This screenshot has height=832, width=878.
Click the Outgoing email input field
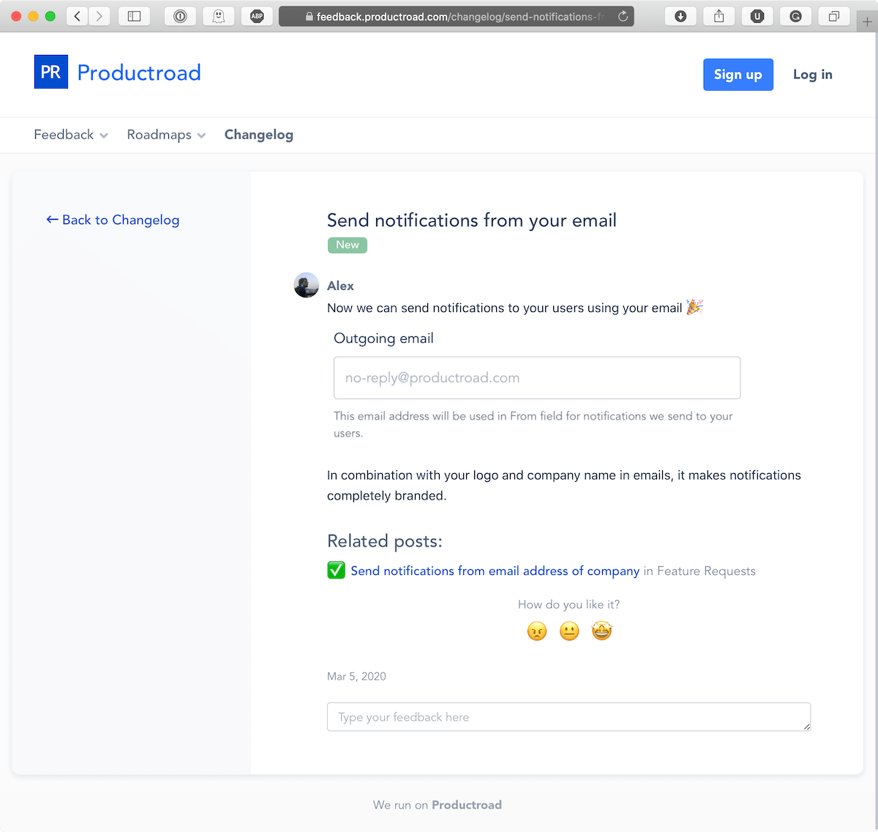pyautogui.click(x=537, y=378)
